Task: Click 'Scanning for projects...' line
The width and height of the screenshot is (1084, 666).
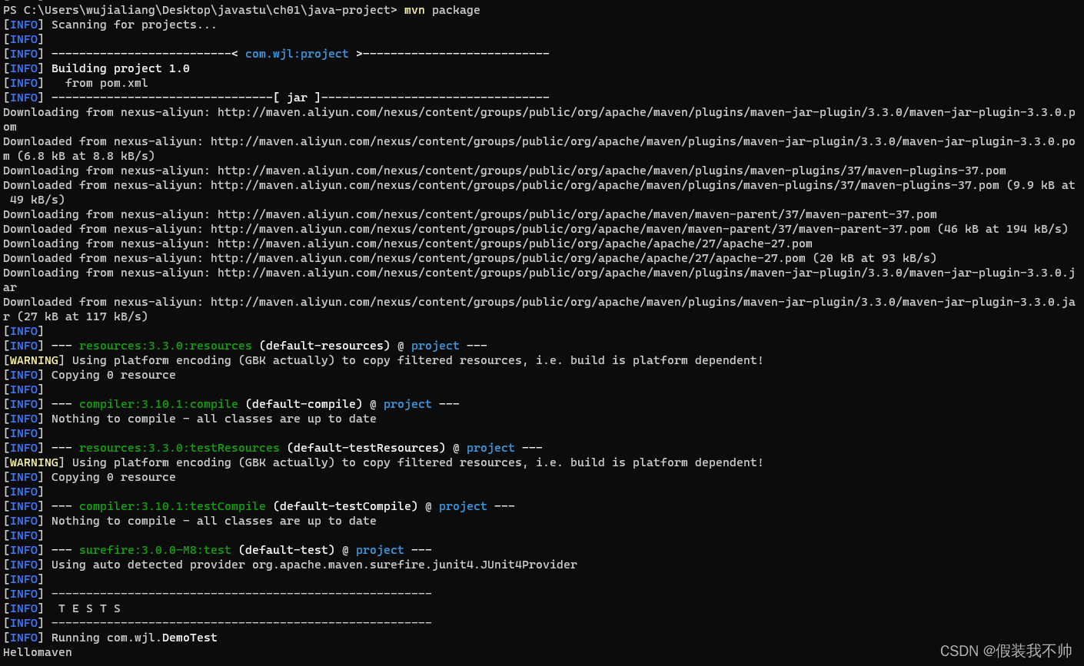Action: pyautogui.click(x=134, y=25)
